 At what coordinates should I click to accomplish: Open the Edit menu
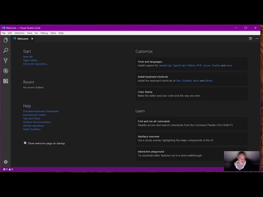(x=10, y=33)
